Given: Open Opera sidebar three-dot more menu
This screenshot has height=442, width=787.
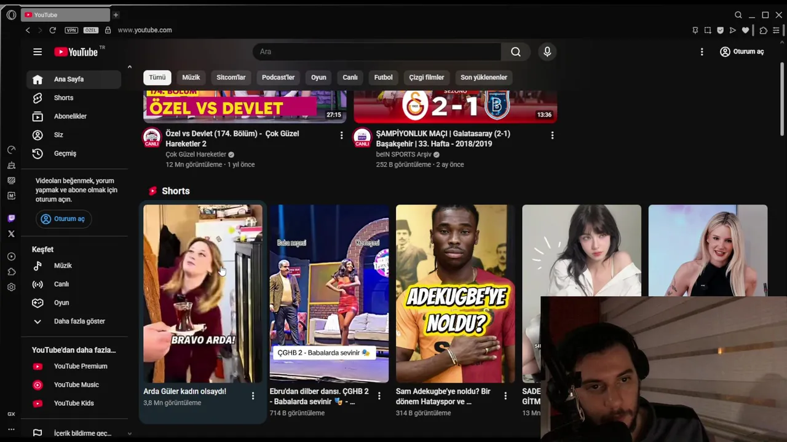Looking at the screenshot, I should (11, 429).
